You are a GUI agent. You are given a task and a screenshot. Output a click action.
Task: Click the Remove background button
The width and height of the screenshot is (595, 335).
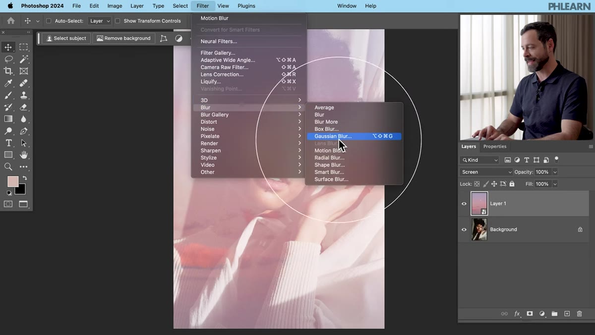click(123, 38)
